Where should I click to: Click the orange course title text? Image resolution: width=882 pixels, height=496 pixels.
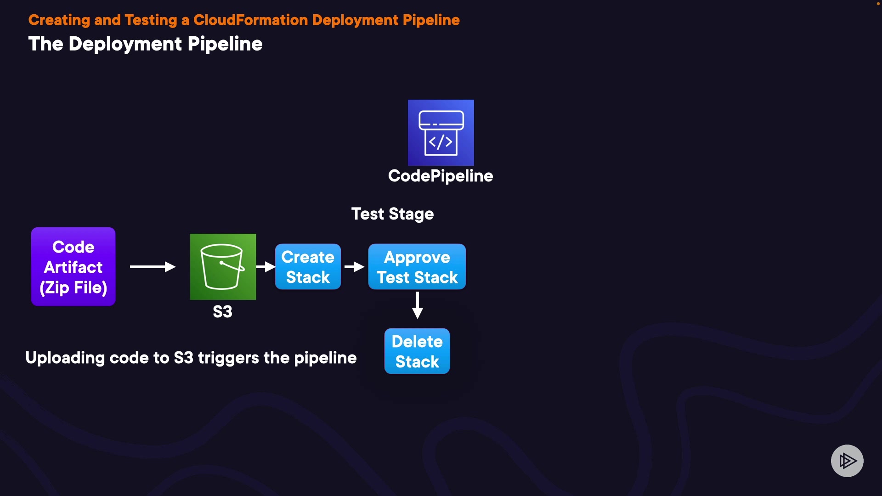(x=244, y=20)
